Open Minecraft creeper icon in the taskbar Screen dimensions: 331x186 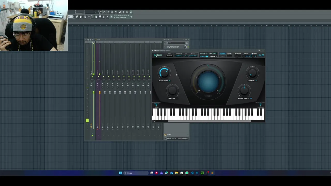point(202,173)
